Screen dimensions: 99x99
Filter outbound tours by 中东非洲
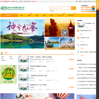tap(3, 61)
